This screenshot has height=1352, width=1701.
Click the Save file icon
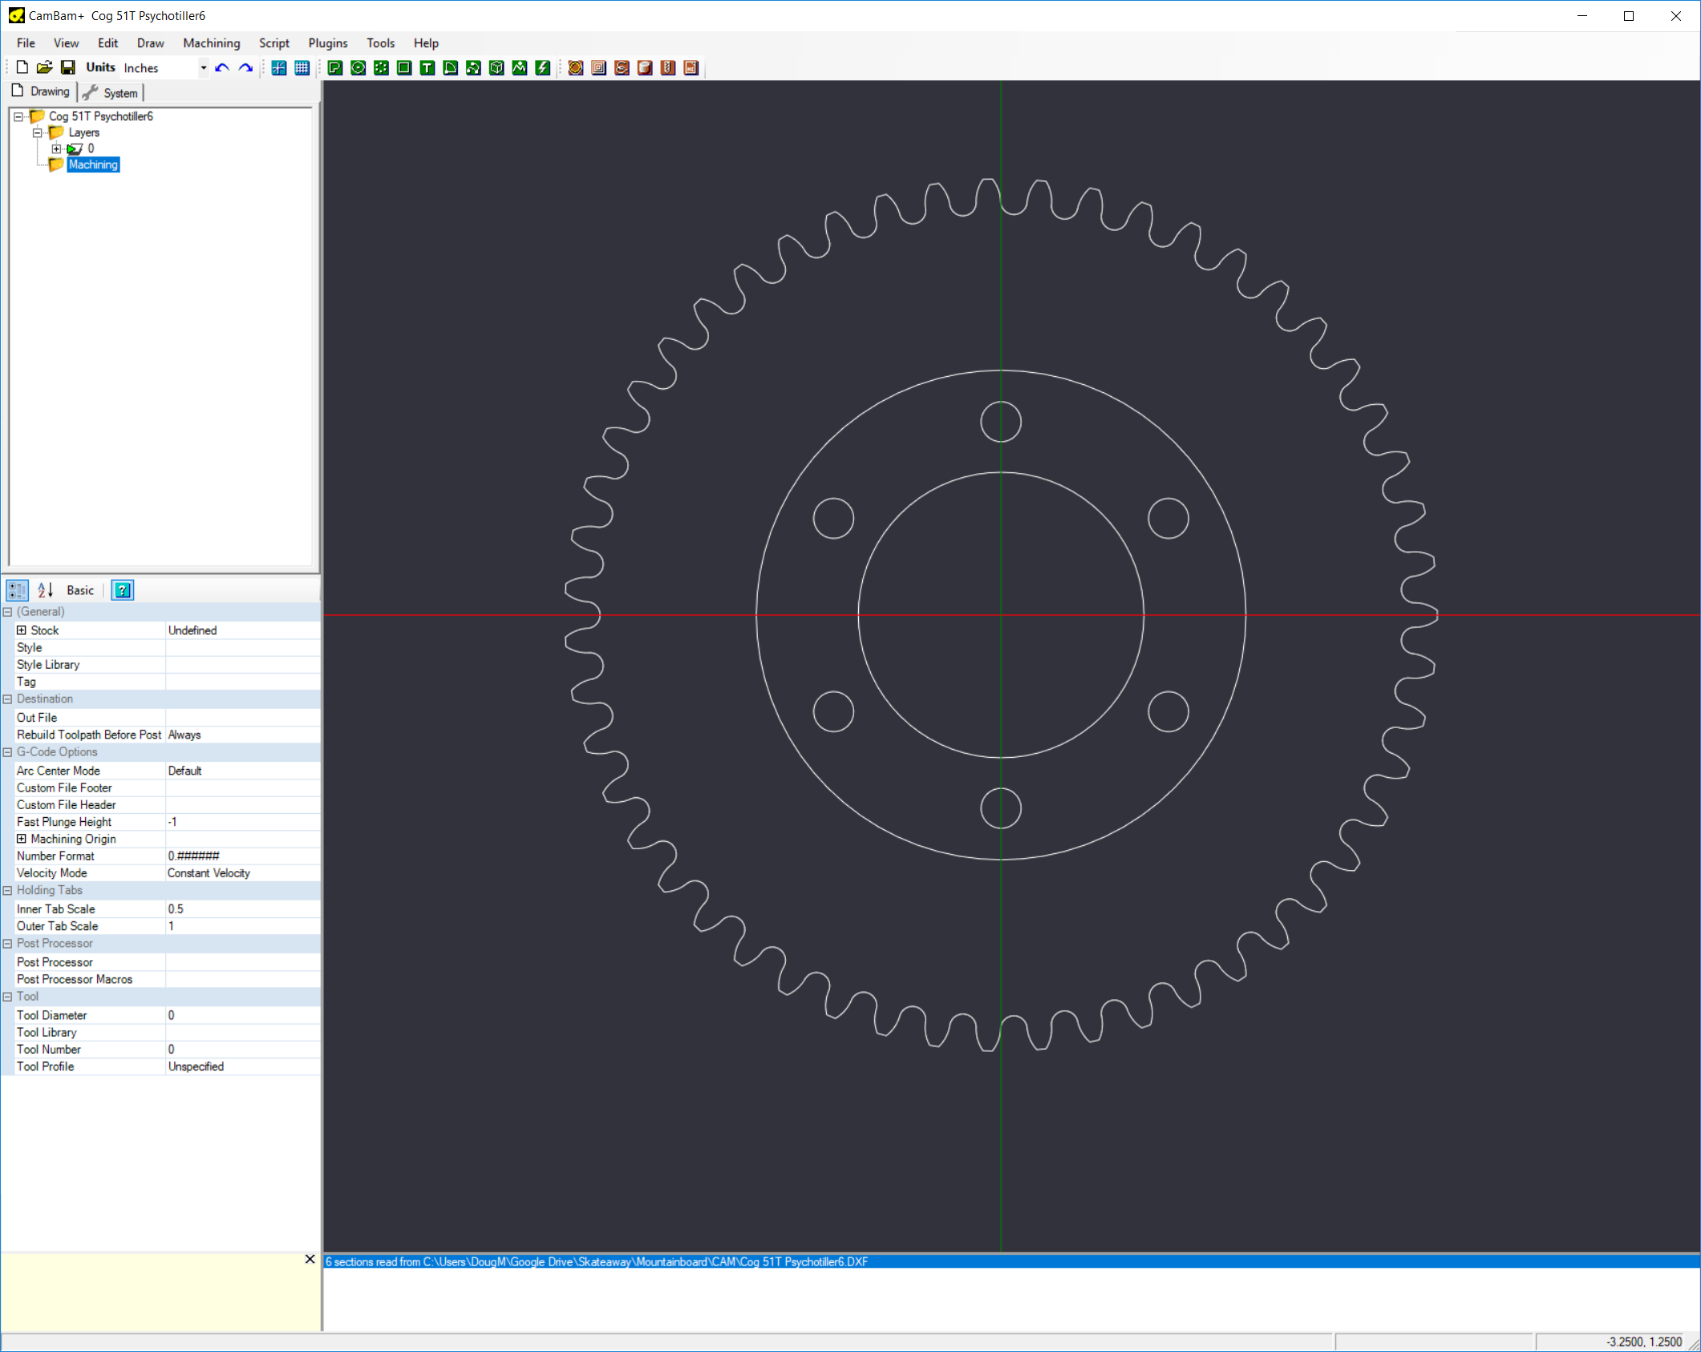(x=68, y=68)
